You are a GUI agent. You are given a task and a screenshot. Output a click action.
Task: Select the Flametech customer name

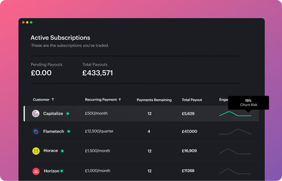point(53,131)
